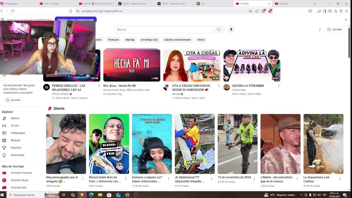This screenshot has width=352, height=198.
Task: Open Deportes in the sidebar
Action: coord(16,148)
